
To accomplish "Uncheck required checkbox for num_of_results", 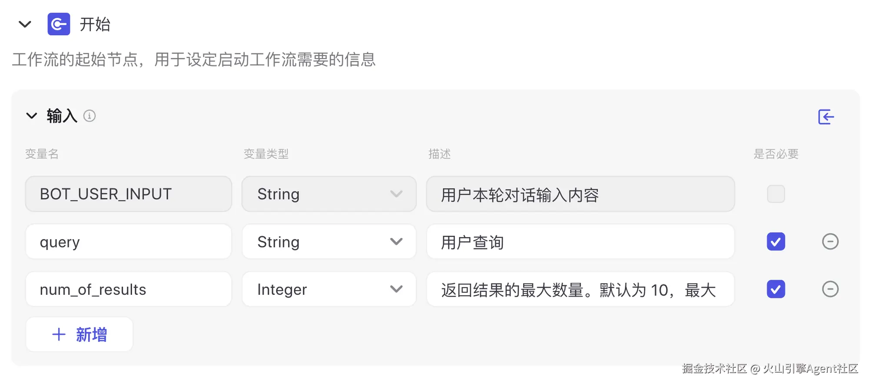I will (776, 290).
